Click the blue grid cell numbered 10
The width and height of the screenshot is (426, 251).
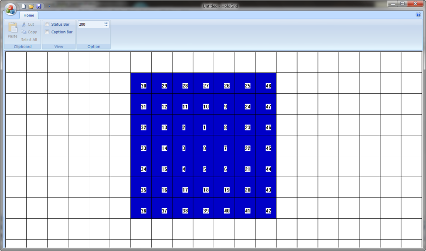click(203, 104)
